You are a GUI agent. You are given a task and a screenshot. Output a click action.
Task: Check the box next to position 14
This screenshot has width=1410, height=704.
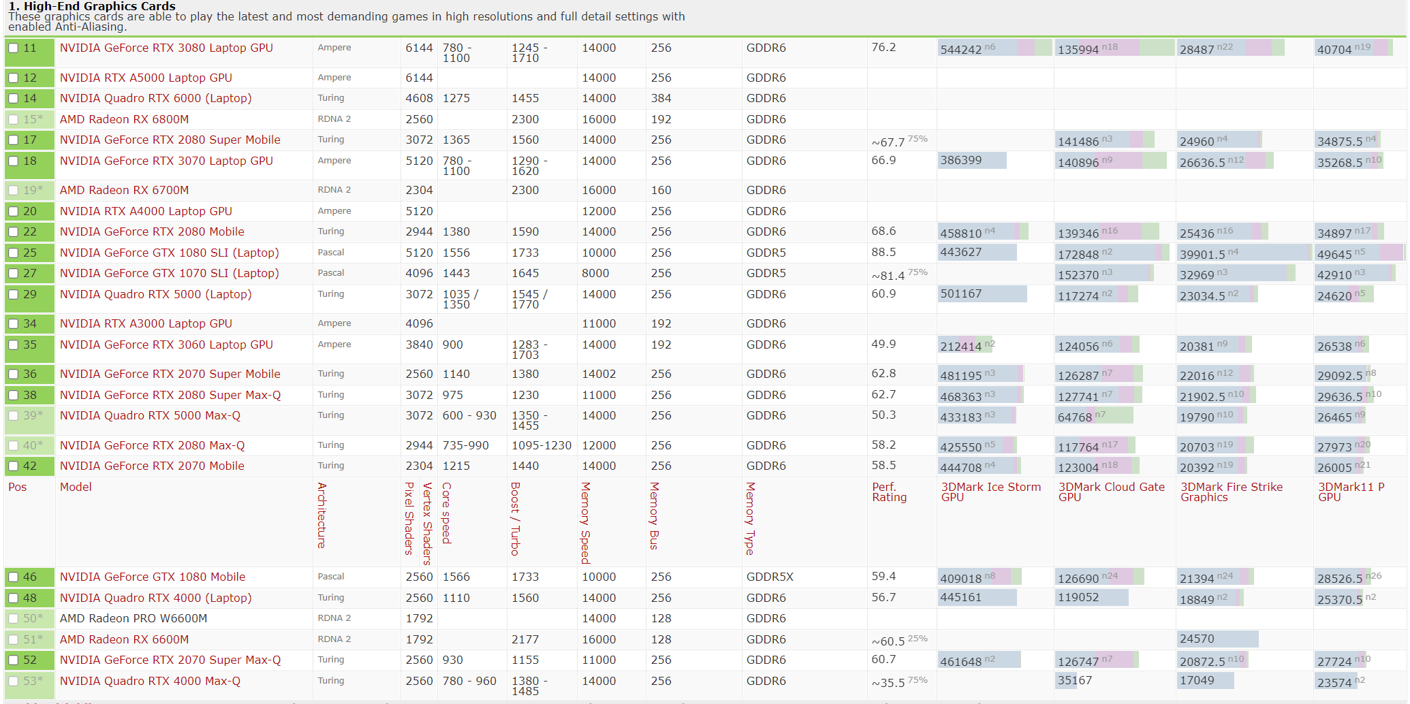tap(14, 99)
